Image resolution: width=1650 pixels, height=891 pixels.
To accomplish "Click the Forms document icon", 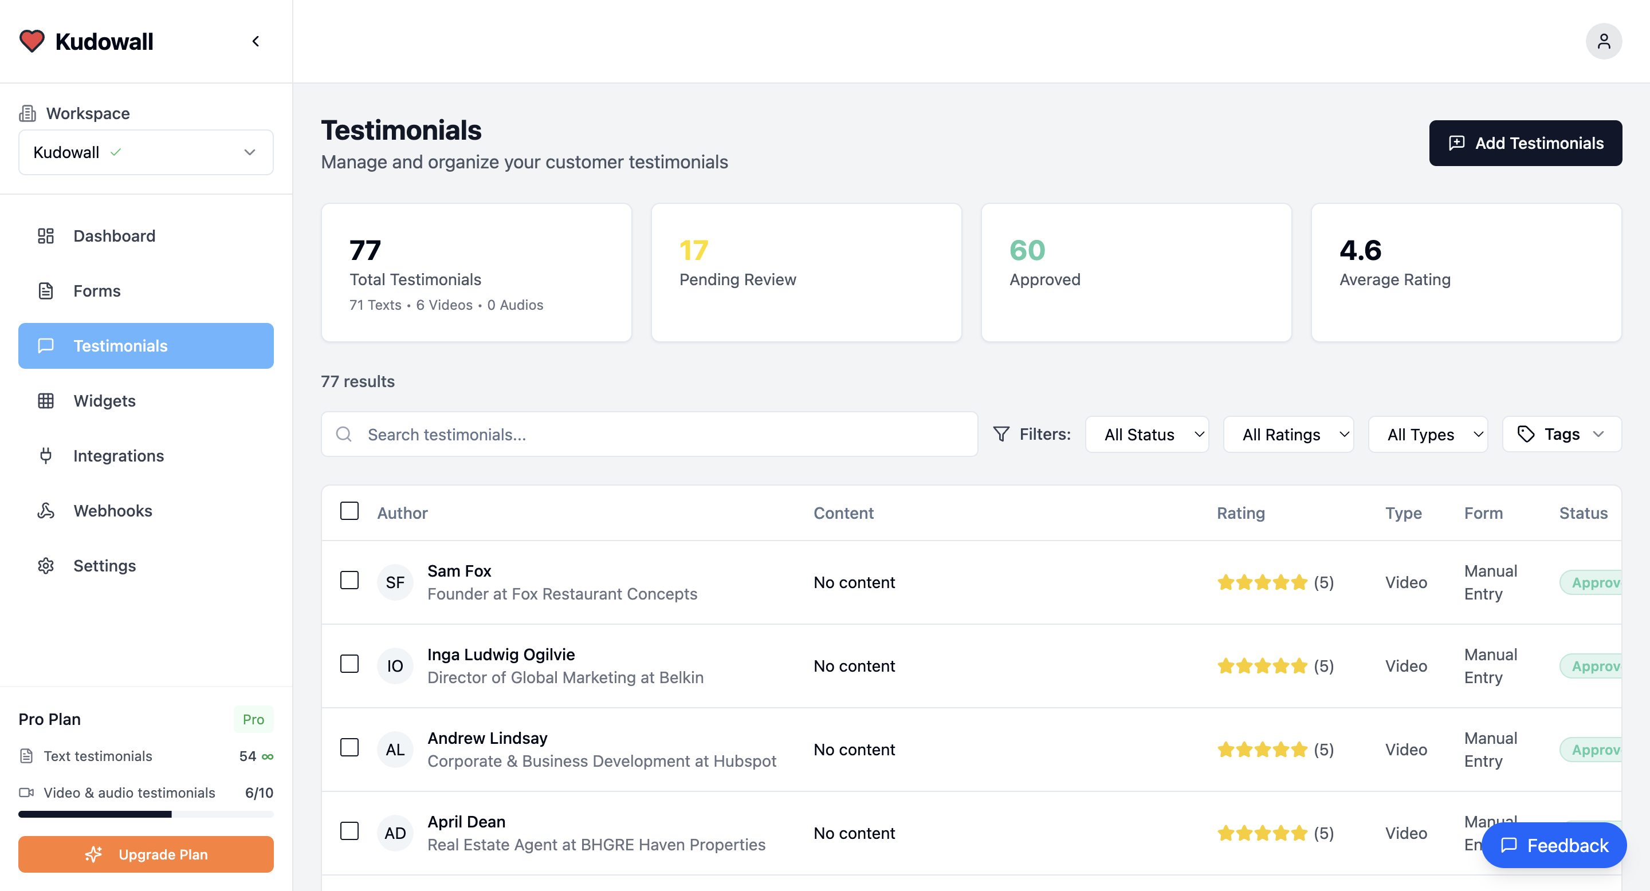I will click(x=45, y=291).
